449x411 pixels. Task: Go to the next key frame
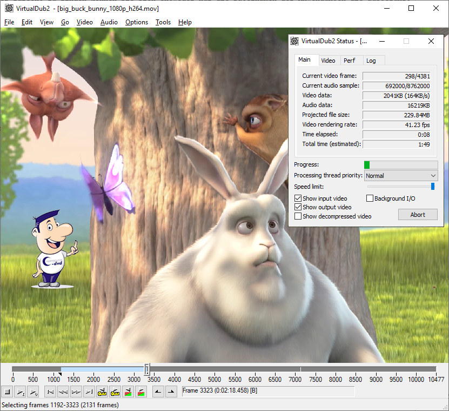pyautogui.click(x=115, y=392)
